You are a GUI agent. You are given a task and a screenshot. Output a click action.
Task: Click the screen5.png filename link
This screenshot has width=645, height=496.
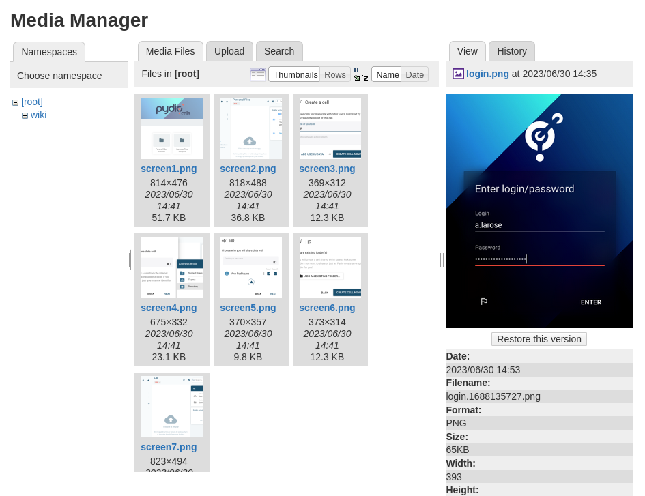pyautogui.click(x=248, y=308)
